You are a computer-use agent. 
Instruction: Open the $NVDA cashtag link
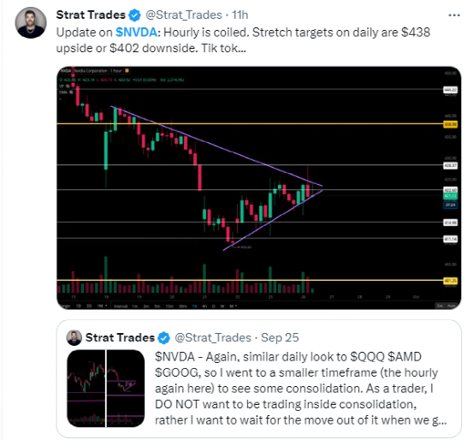click(136, 33)
